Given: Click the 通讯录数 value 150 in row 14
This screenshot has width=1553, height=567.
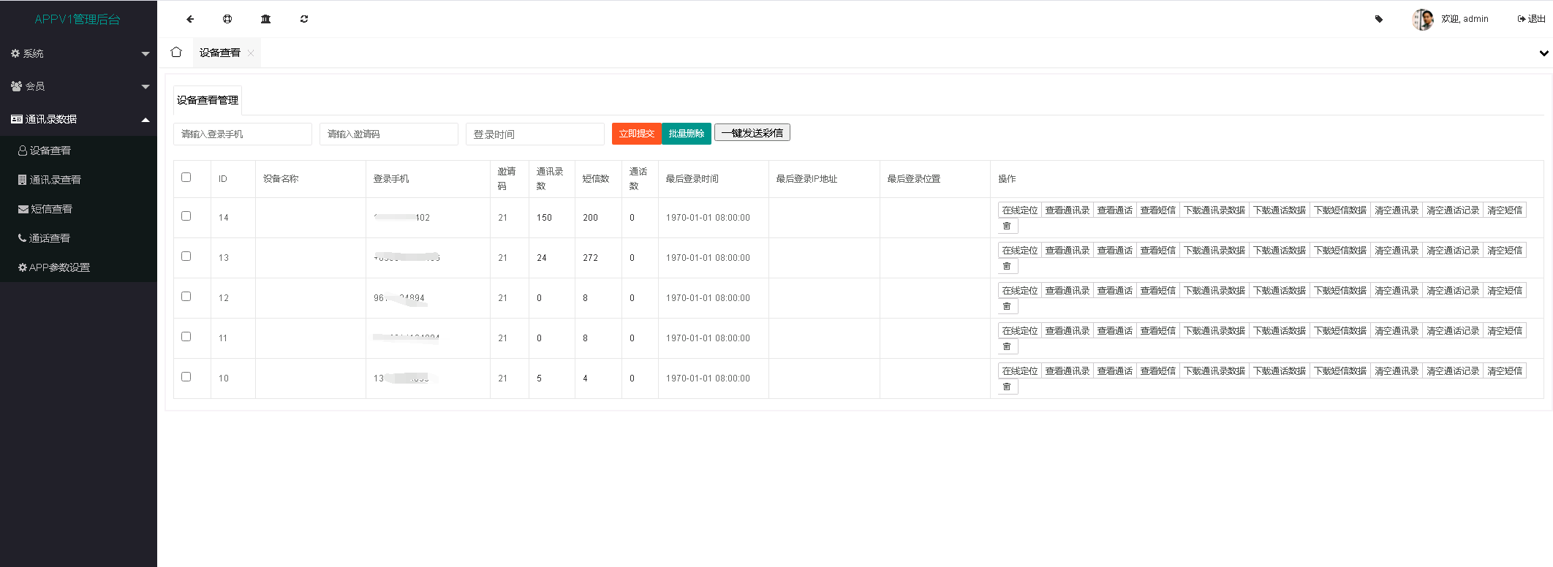Looking at the screenshot, I should point(544,218).
